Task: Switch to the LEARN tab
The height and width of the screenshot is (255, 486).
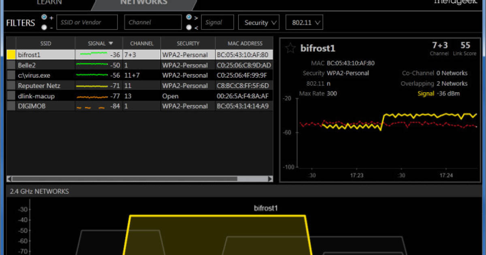Action: point(49,2)
